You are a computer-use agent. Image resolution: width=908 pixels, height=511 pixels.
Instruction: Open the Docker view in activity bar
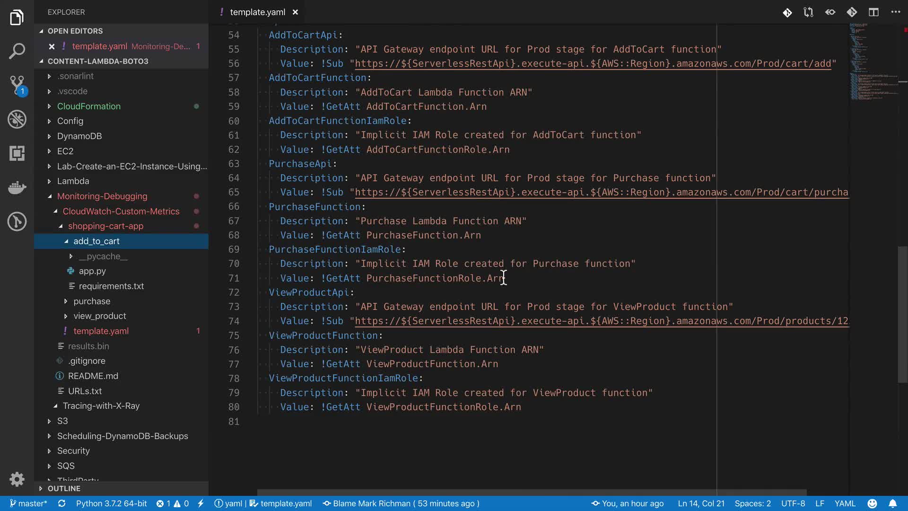(x=17, y=188)
